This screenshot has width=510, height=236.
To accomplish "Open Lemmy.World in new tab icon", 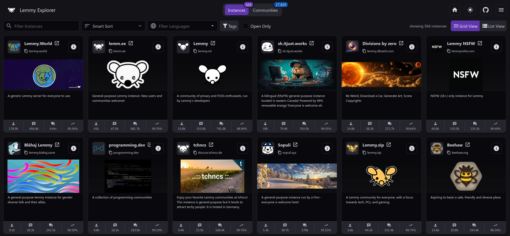I will [57, 43].
